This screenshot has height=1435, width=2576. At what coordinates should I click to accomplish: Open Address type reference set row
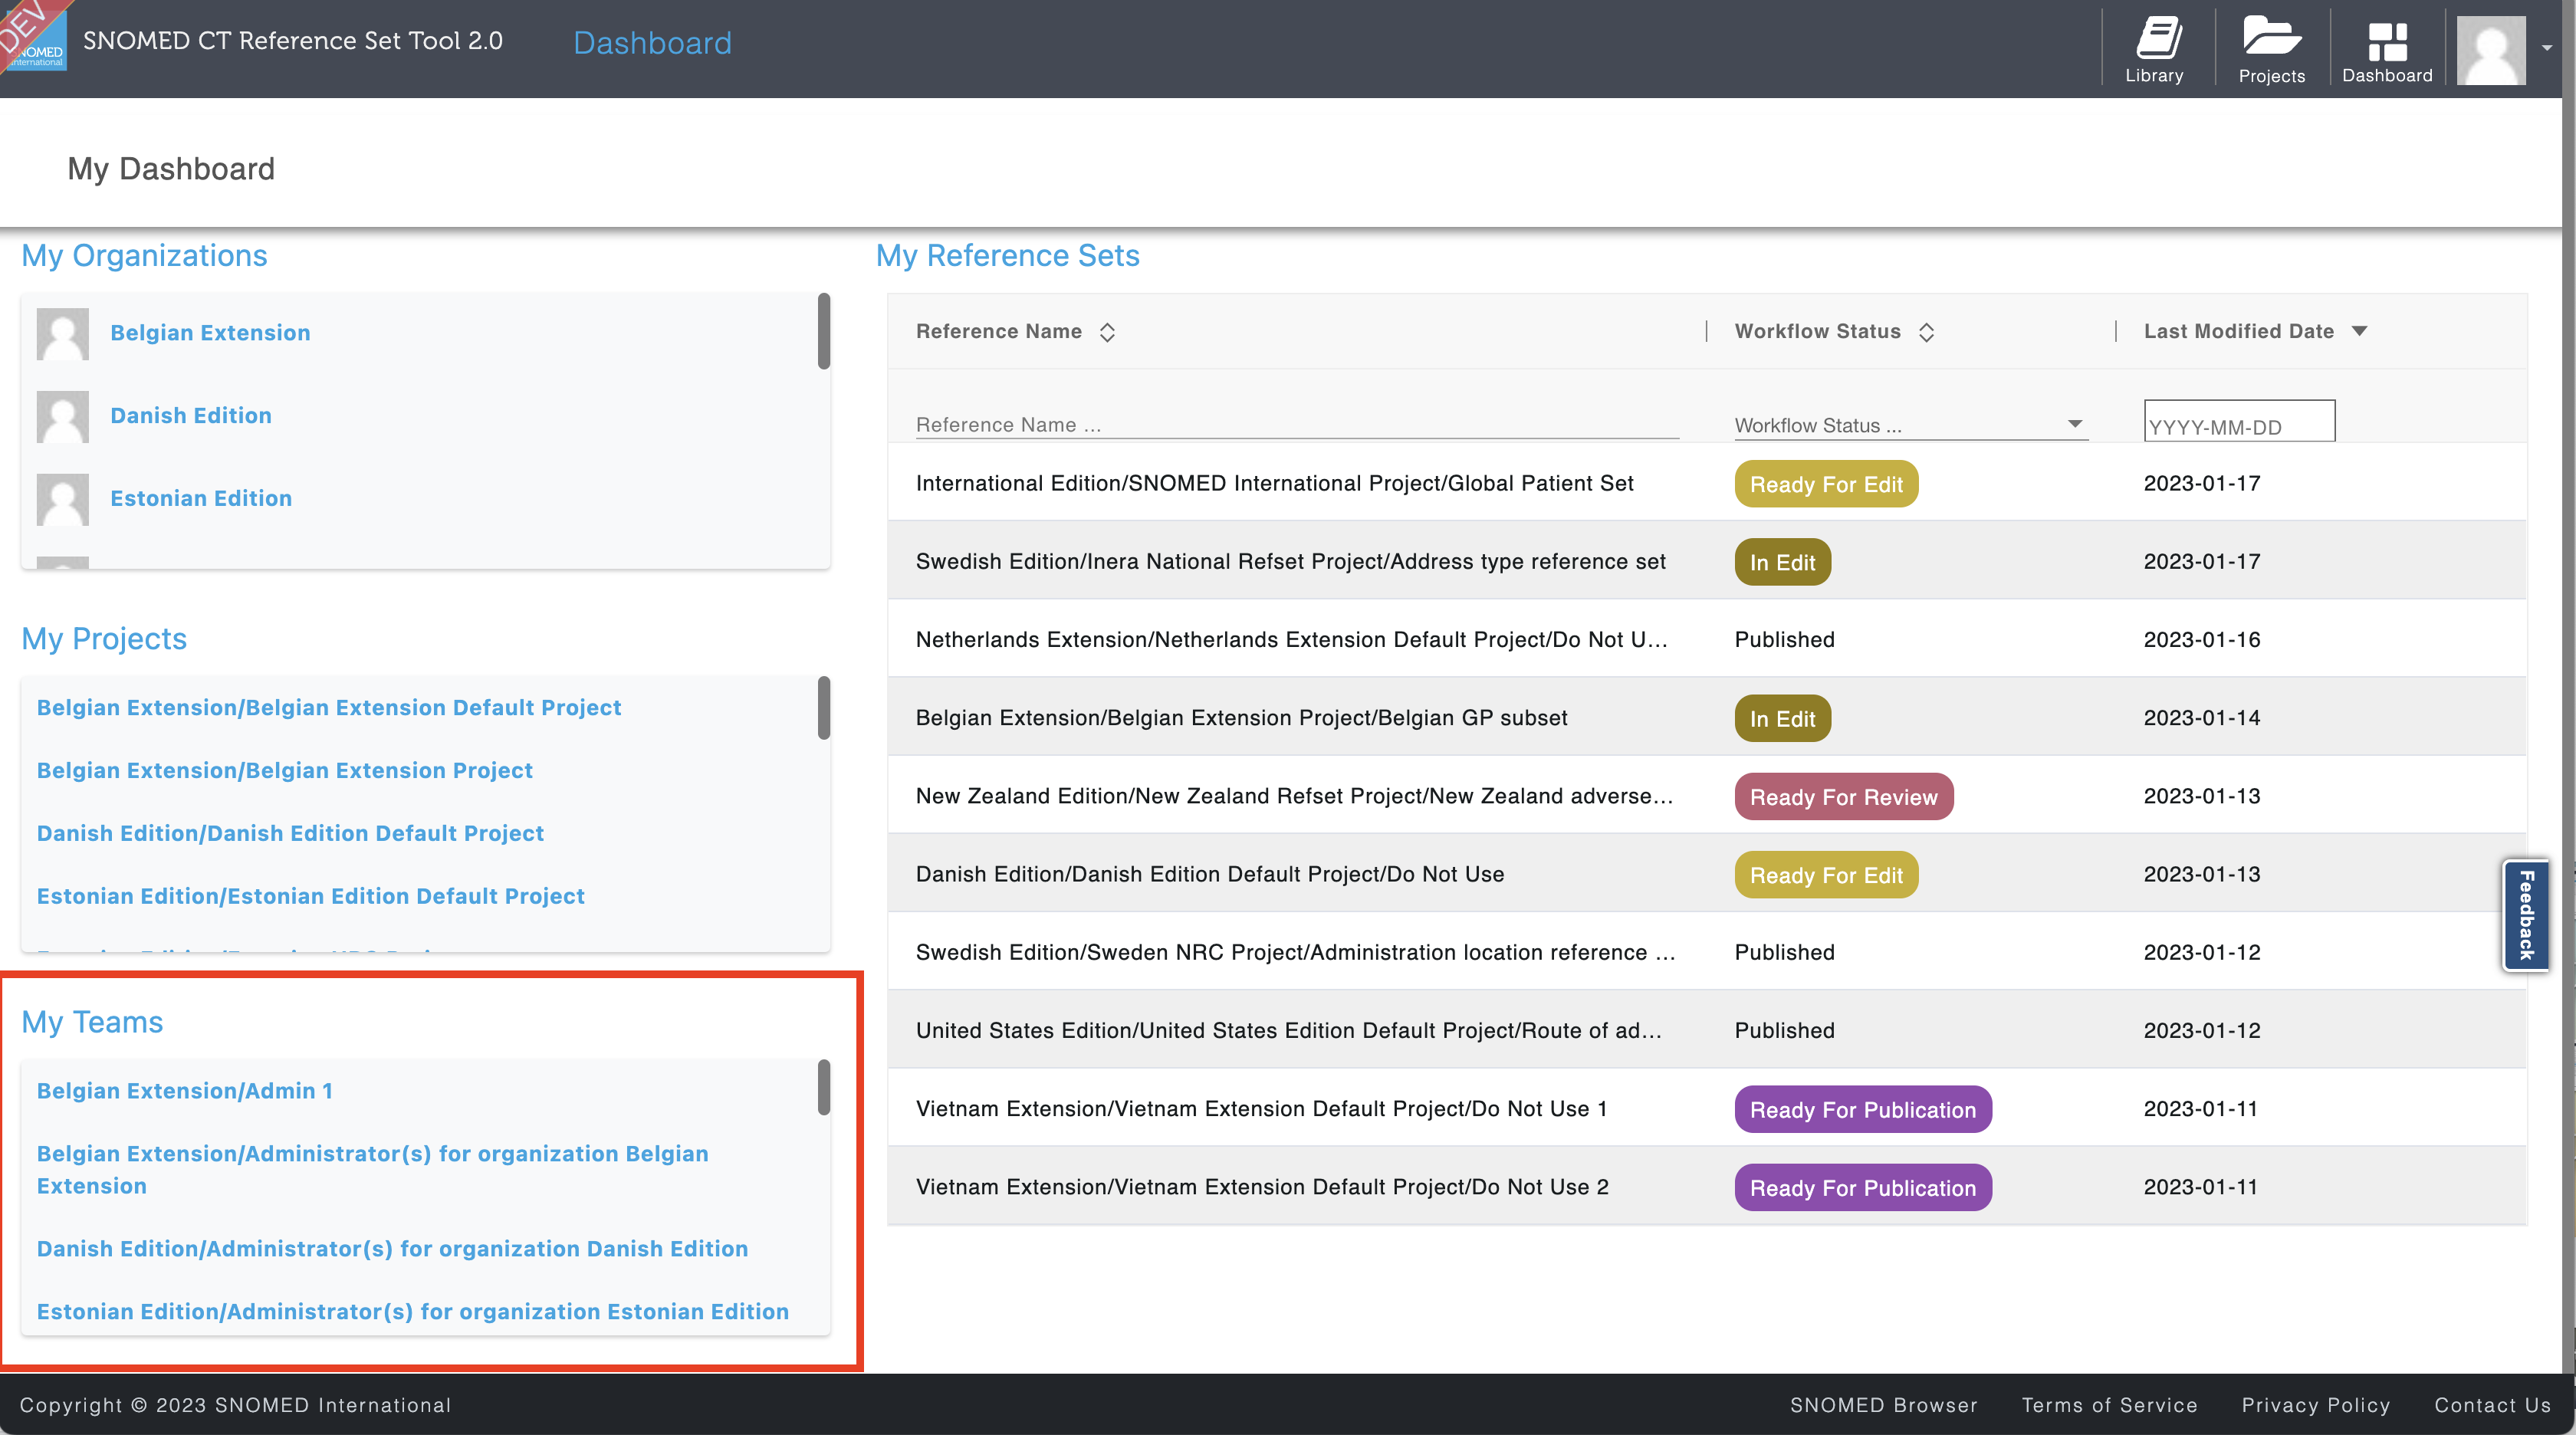click(x=1290, y=562)
